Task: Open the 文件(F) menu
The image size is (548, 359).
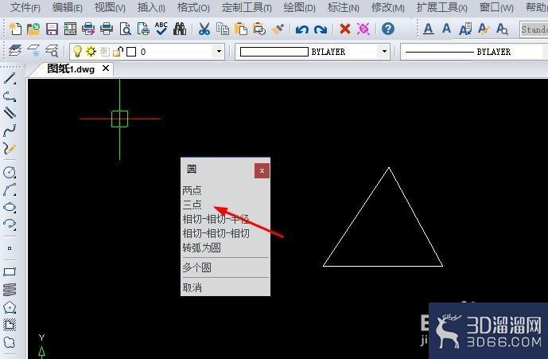Action: tap(25, 7)
